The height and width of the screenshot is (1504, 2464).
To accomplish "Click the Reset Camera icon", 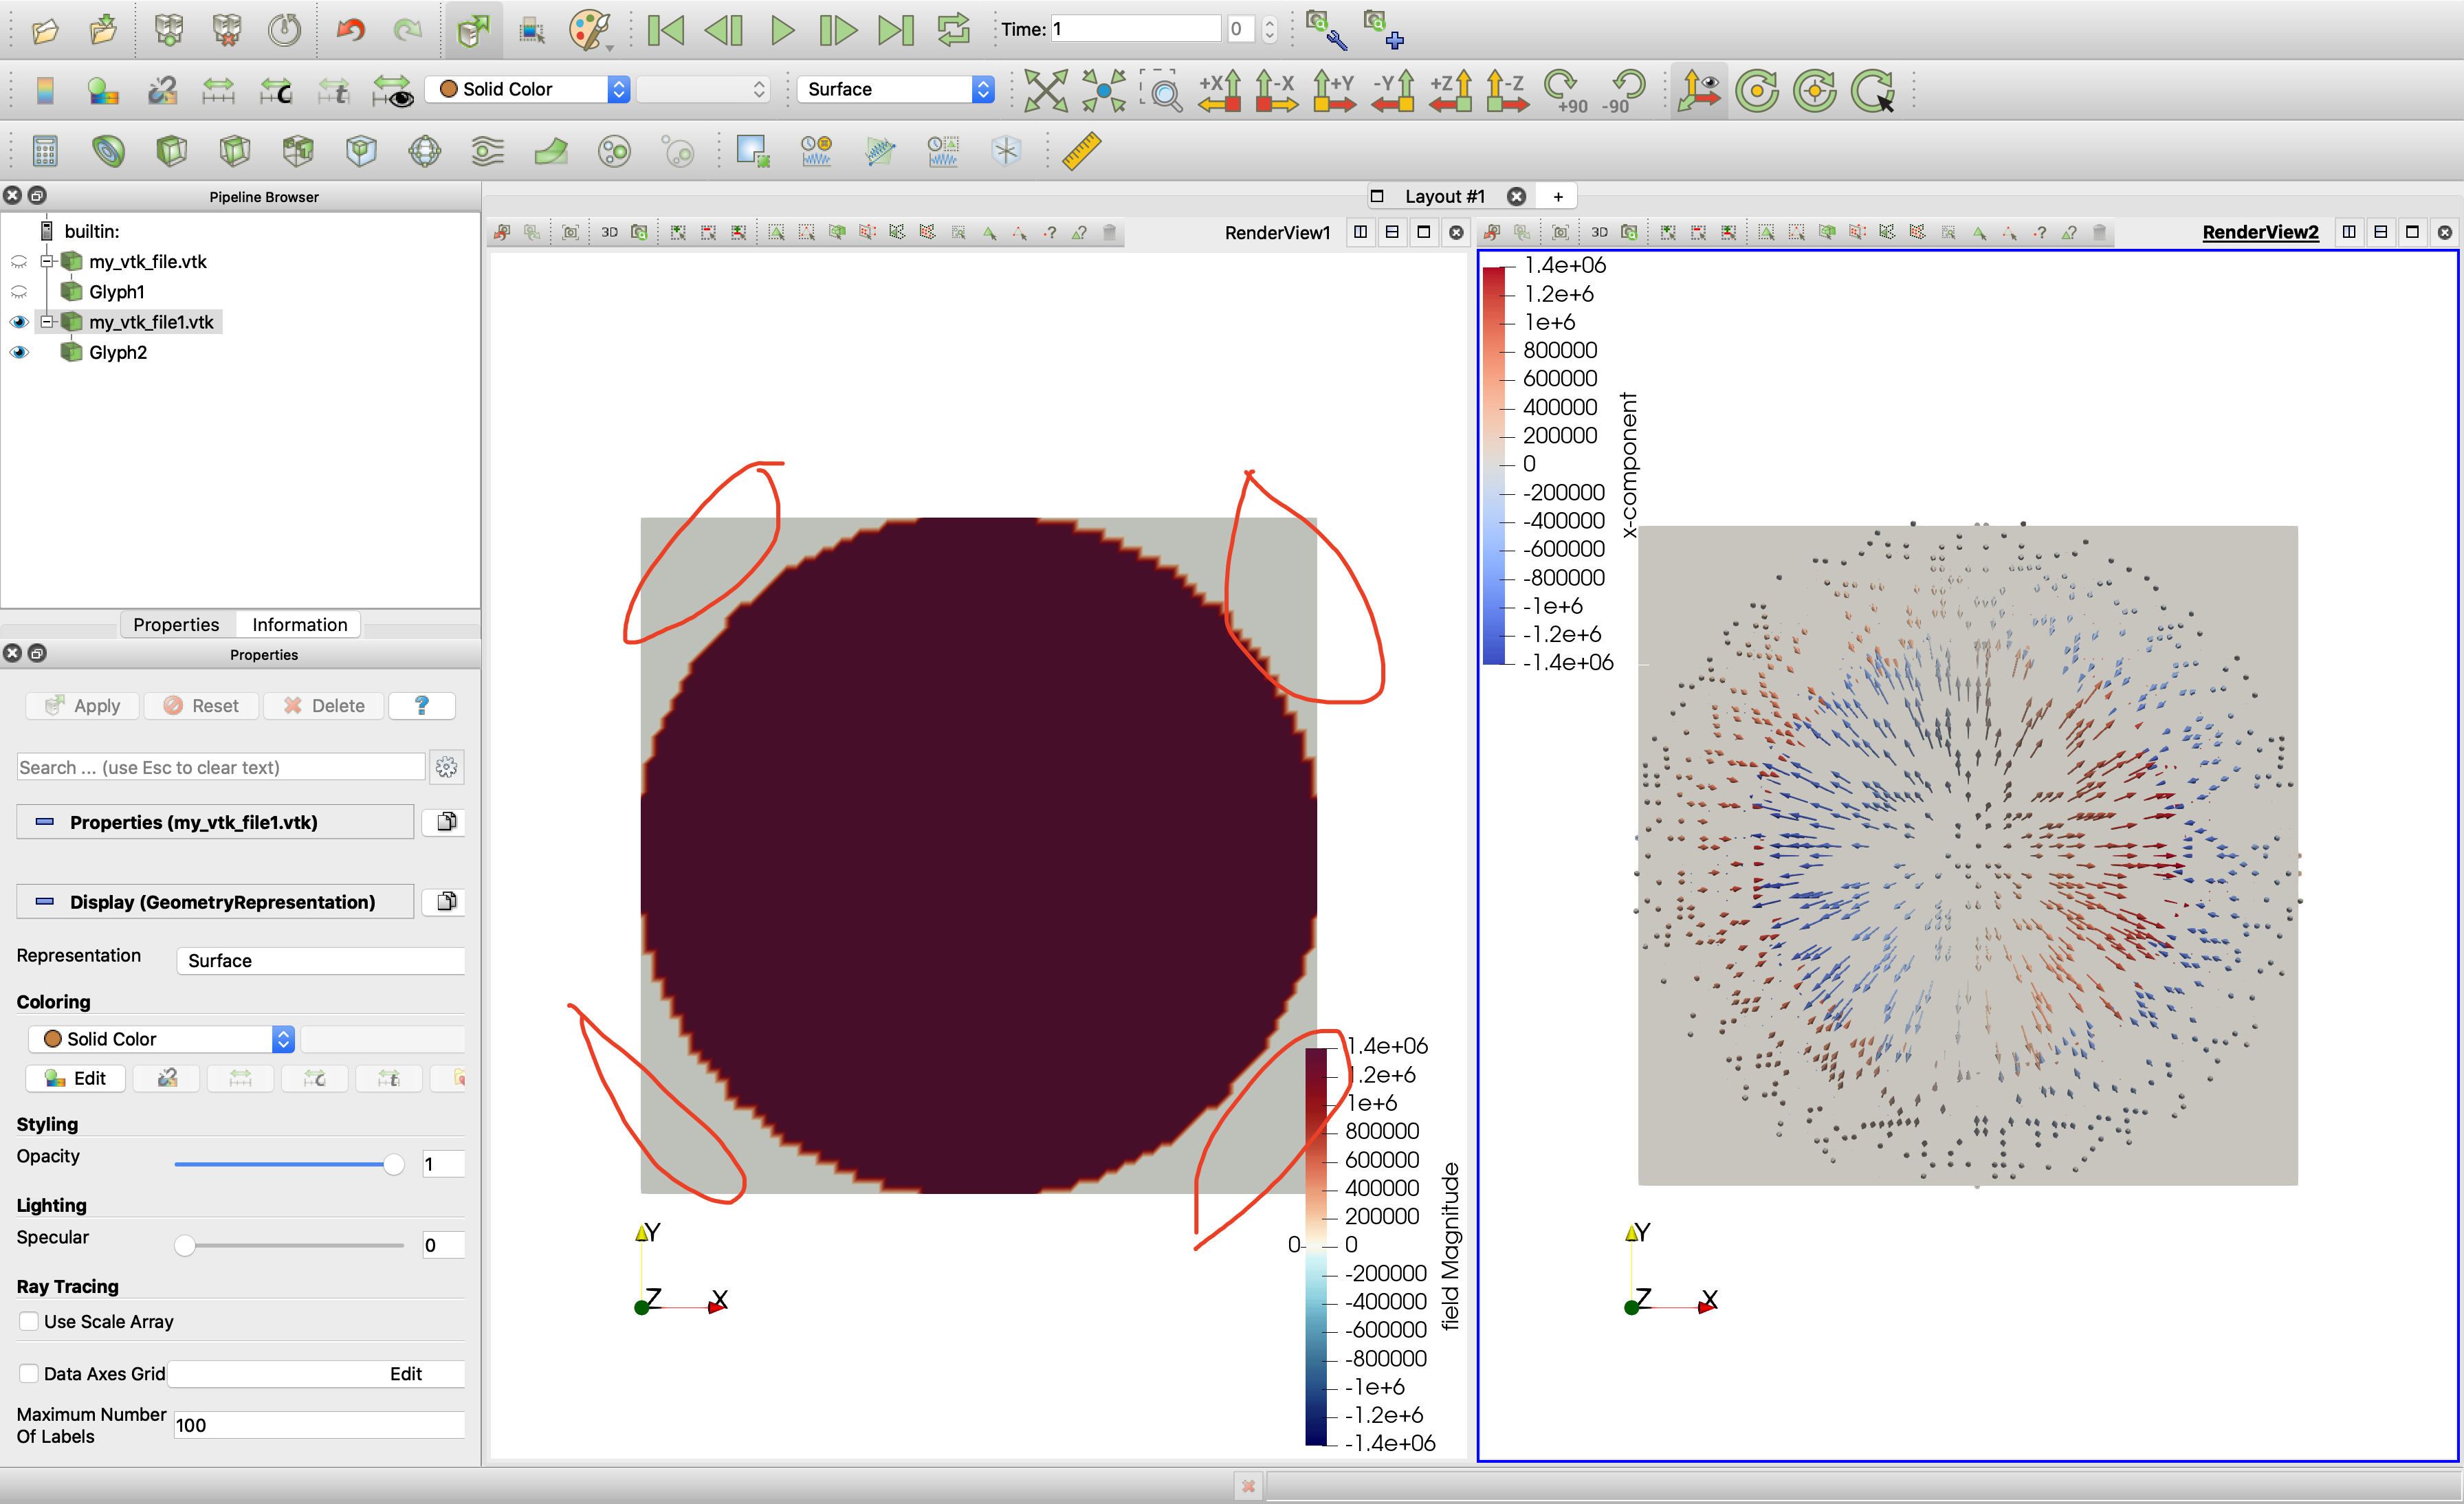I will pyautogui.click(x=1046, y=90).
